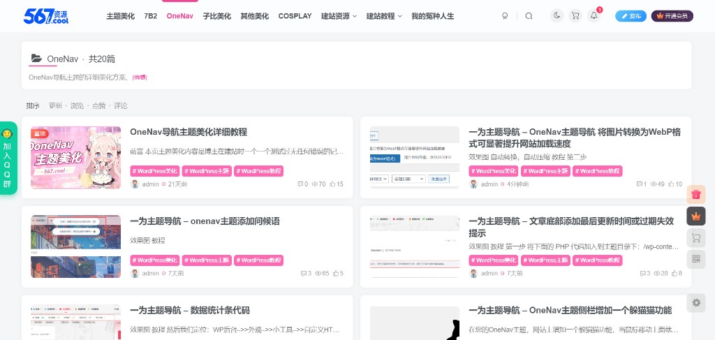715x340 pixels.
Task: Open post 数据统计条代码
Action: click(190, 311)
